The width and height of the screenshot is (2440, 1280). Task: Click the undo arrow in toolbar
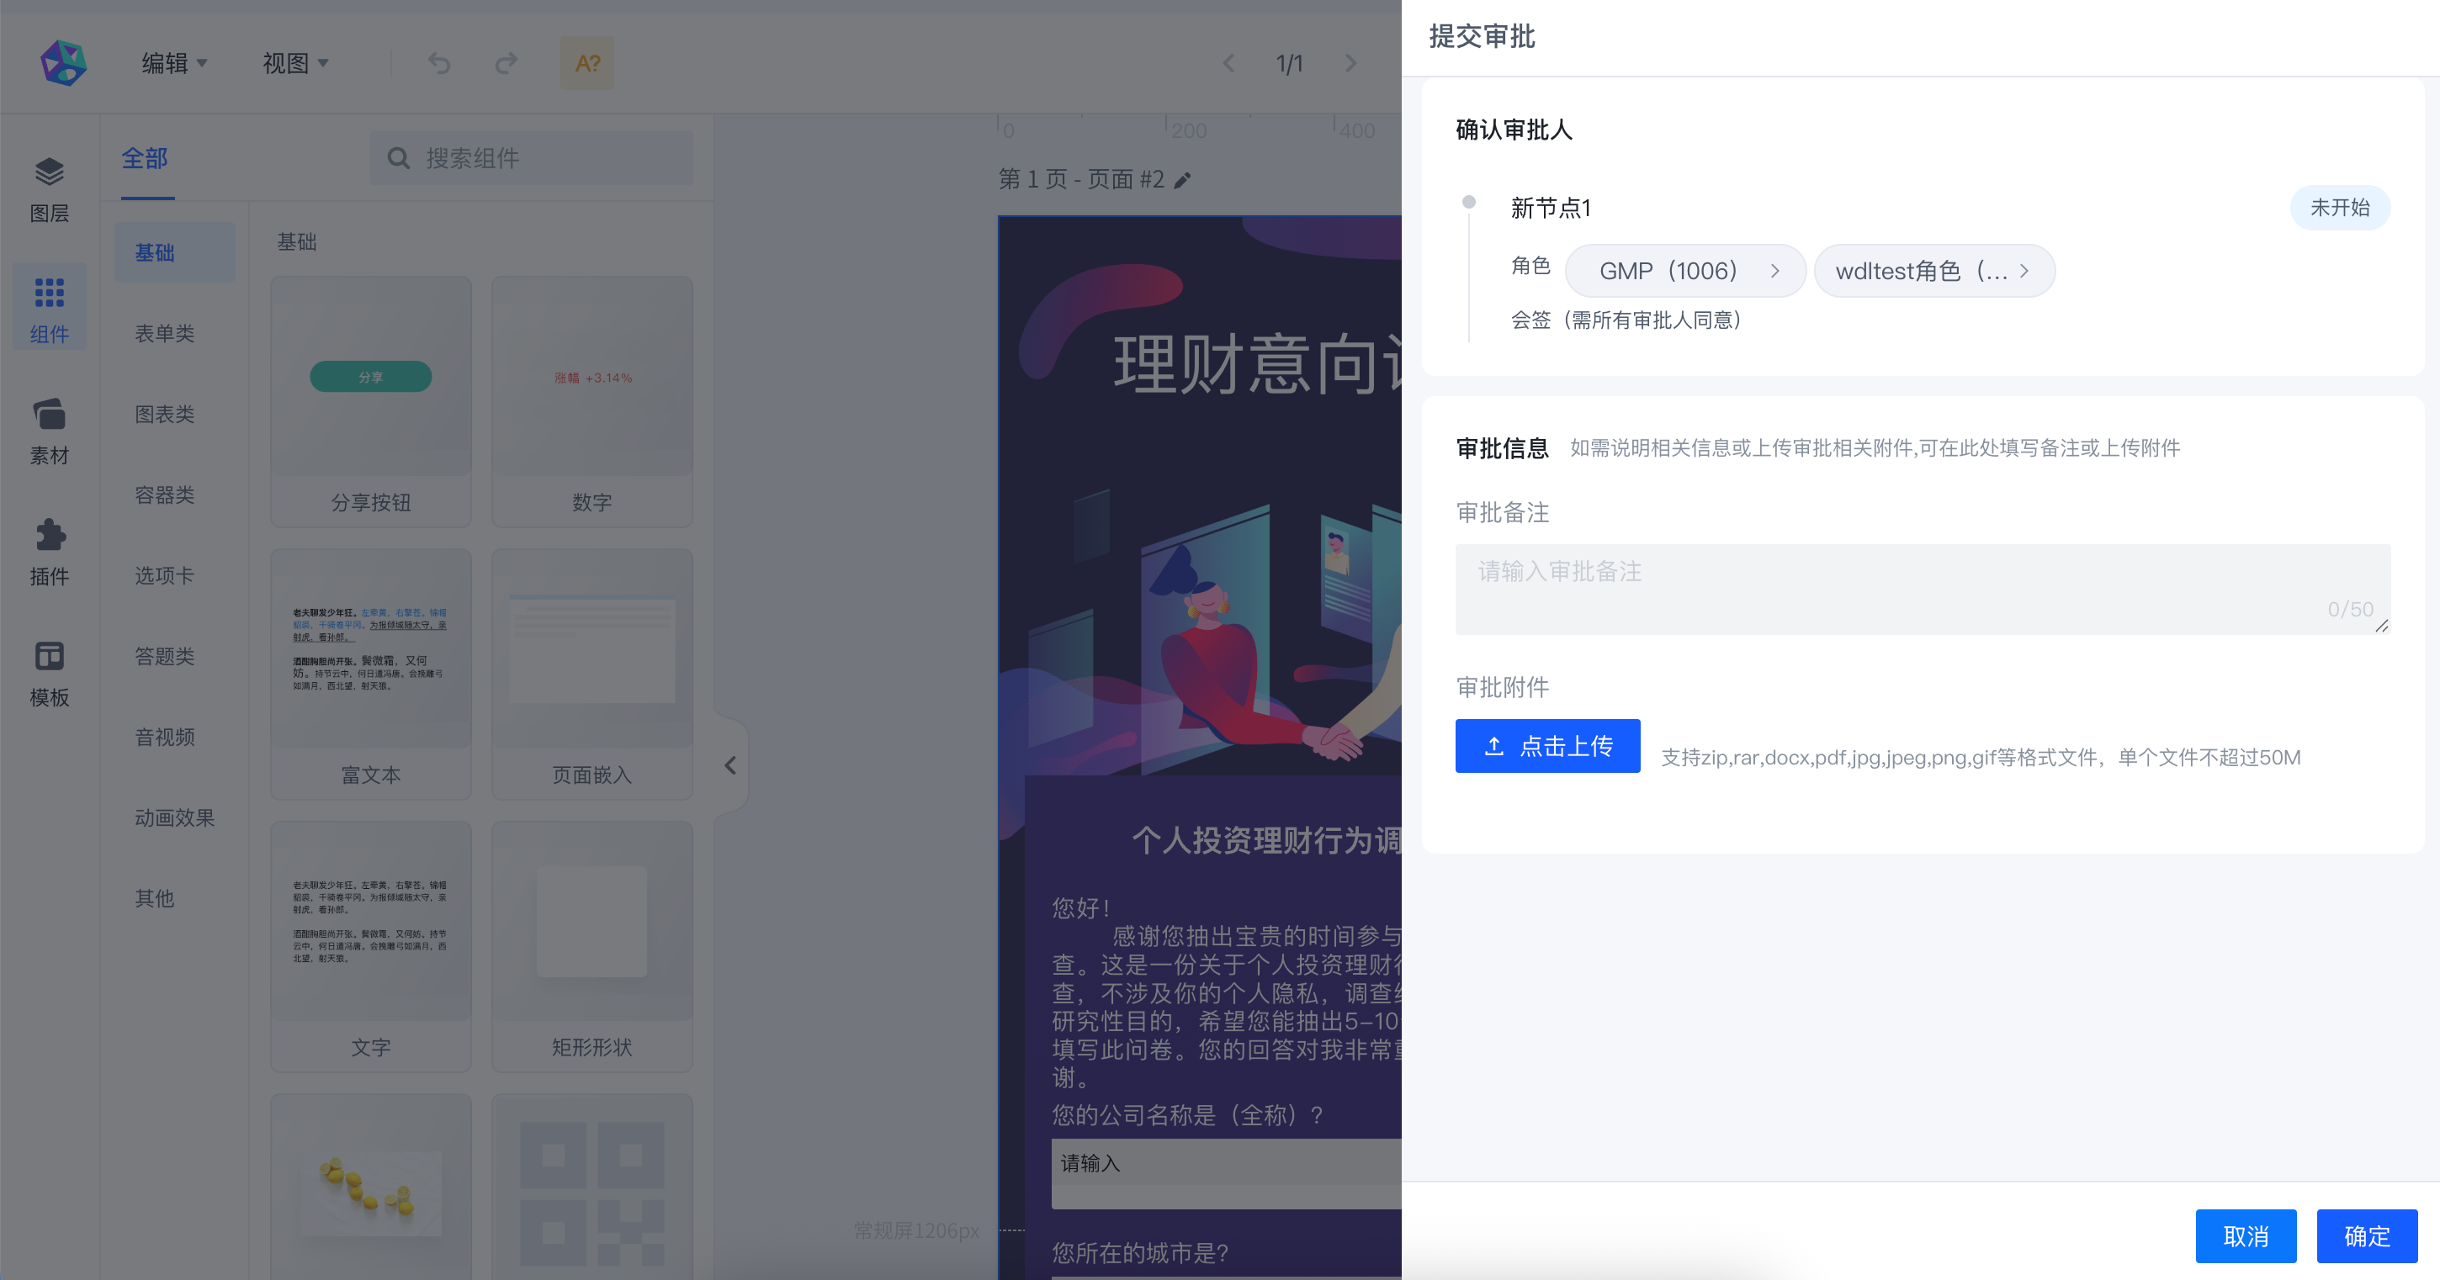coord(439,63)
